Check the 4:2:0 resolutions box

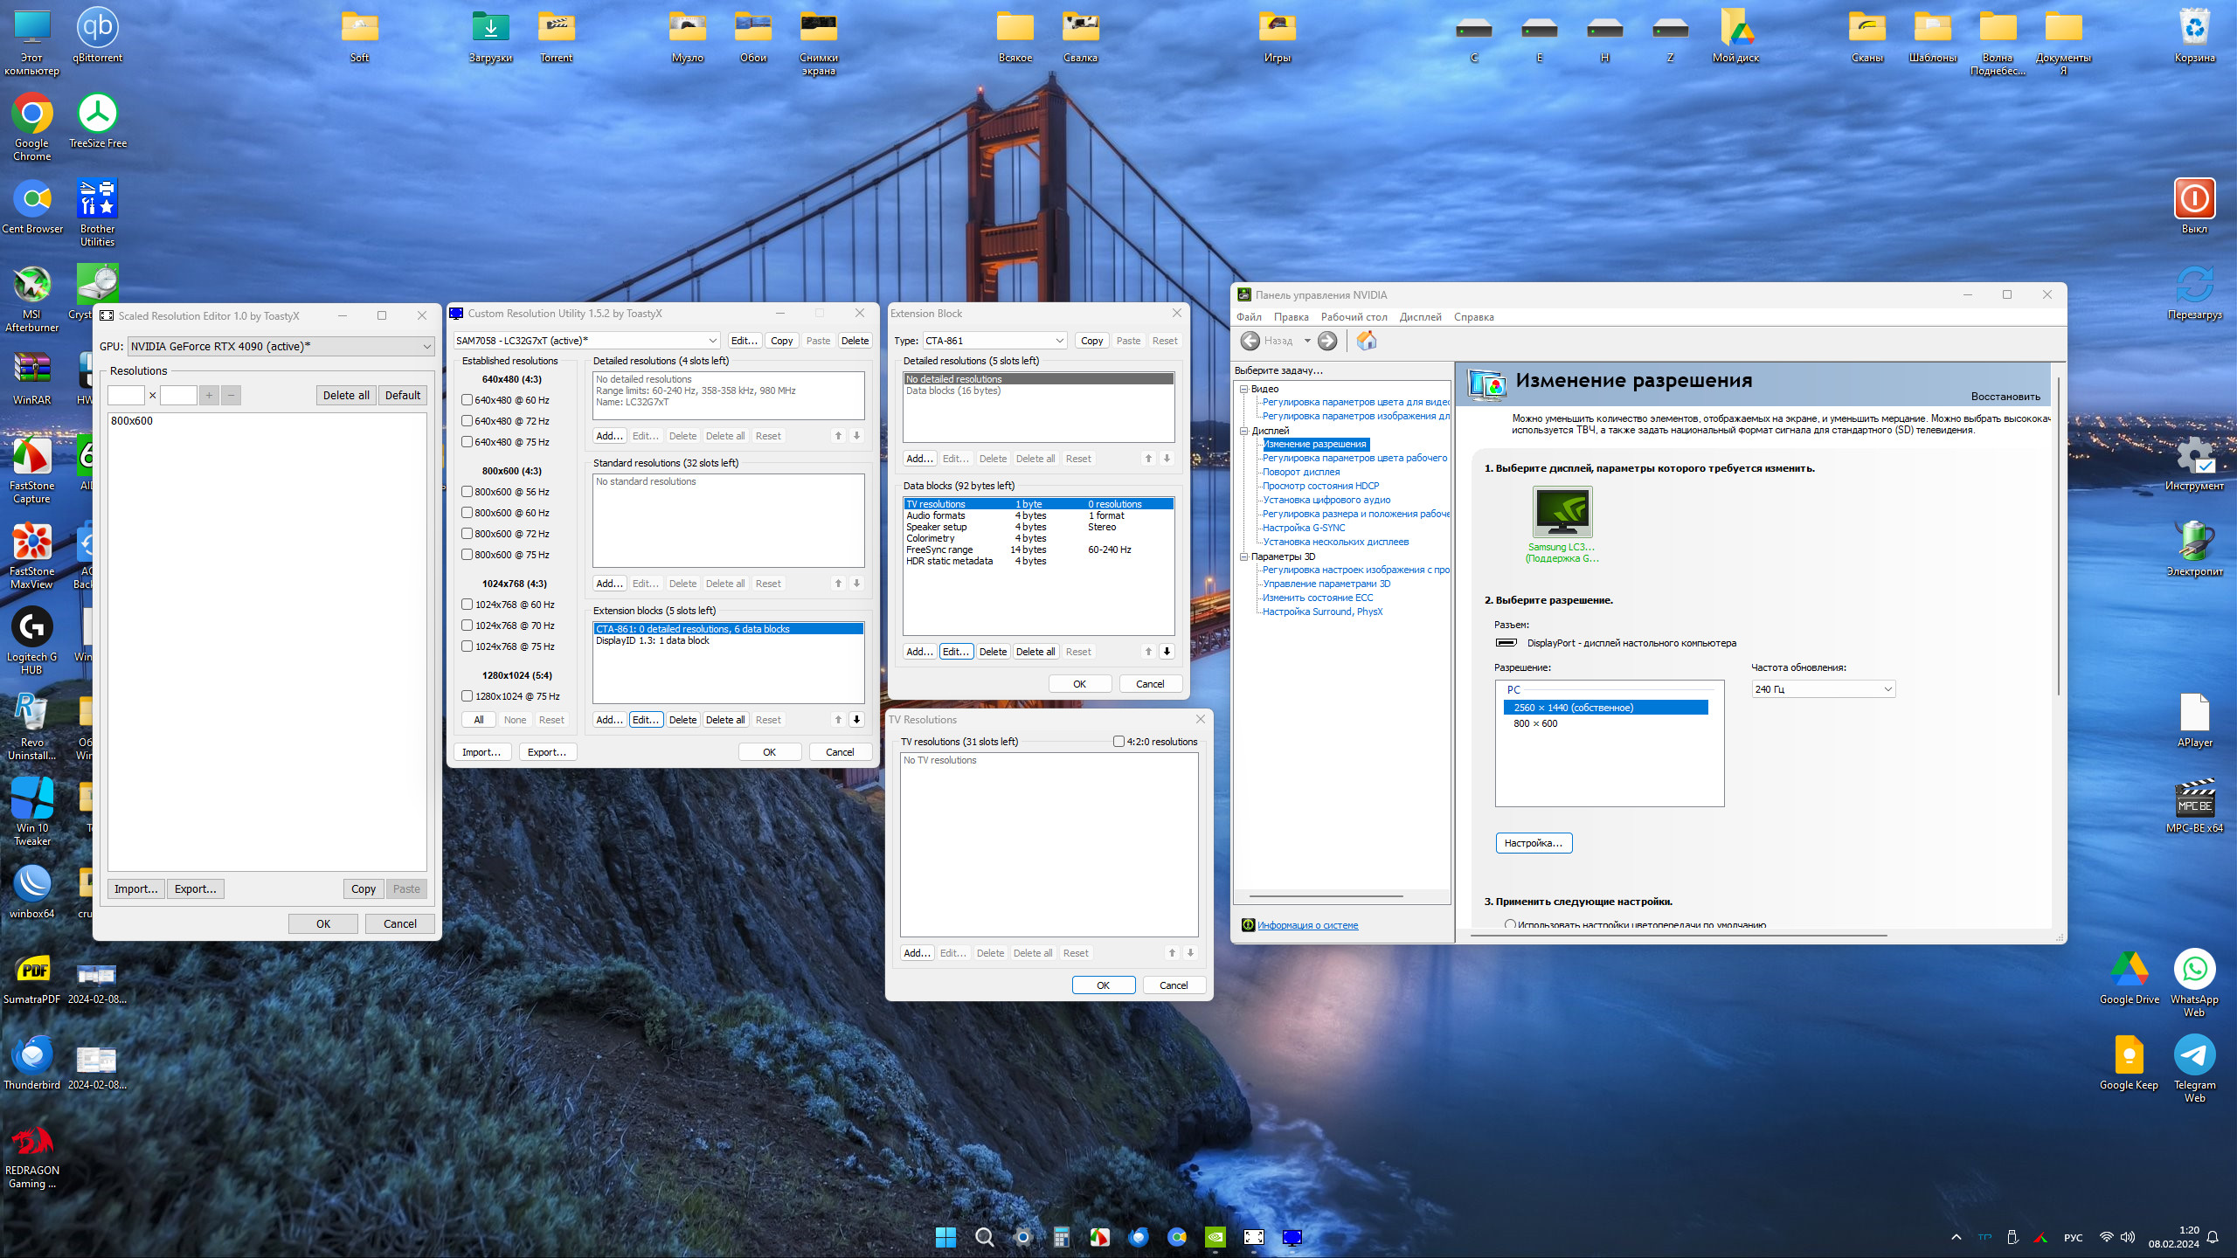(x=1118, y=742)
